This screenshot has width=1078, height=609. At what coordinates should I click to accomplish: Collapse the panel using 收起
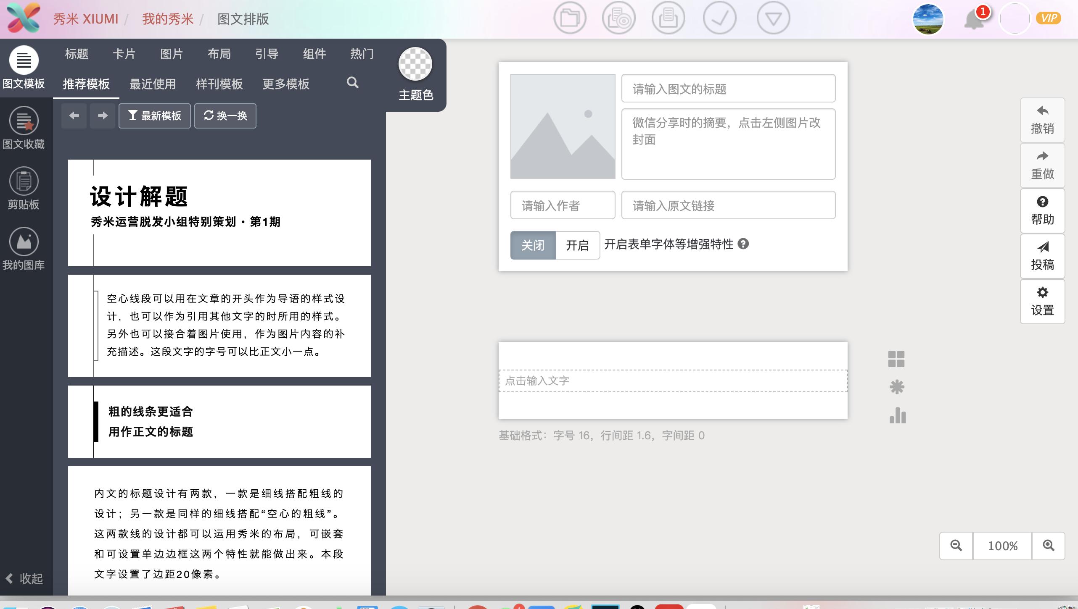pos(25,578)
